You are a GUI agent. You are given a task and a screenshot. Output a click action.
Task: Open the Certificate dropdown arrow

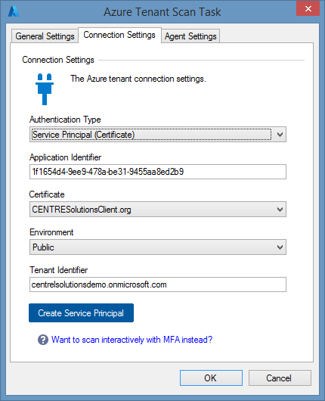(x=280, y=210)
